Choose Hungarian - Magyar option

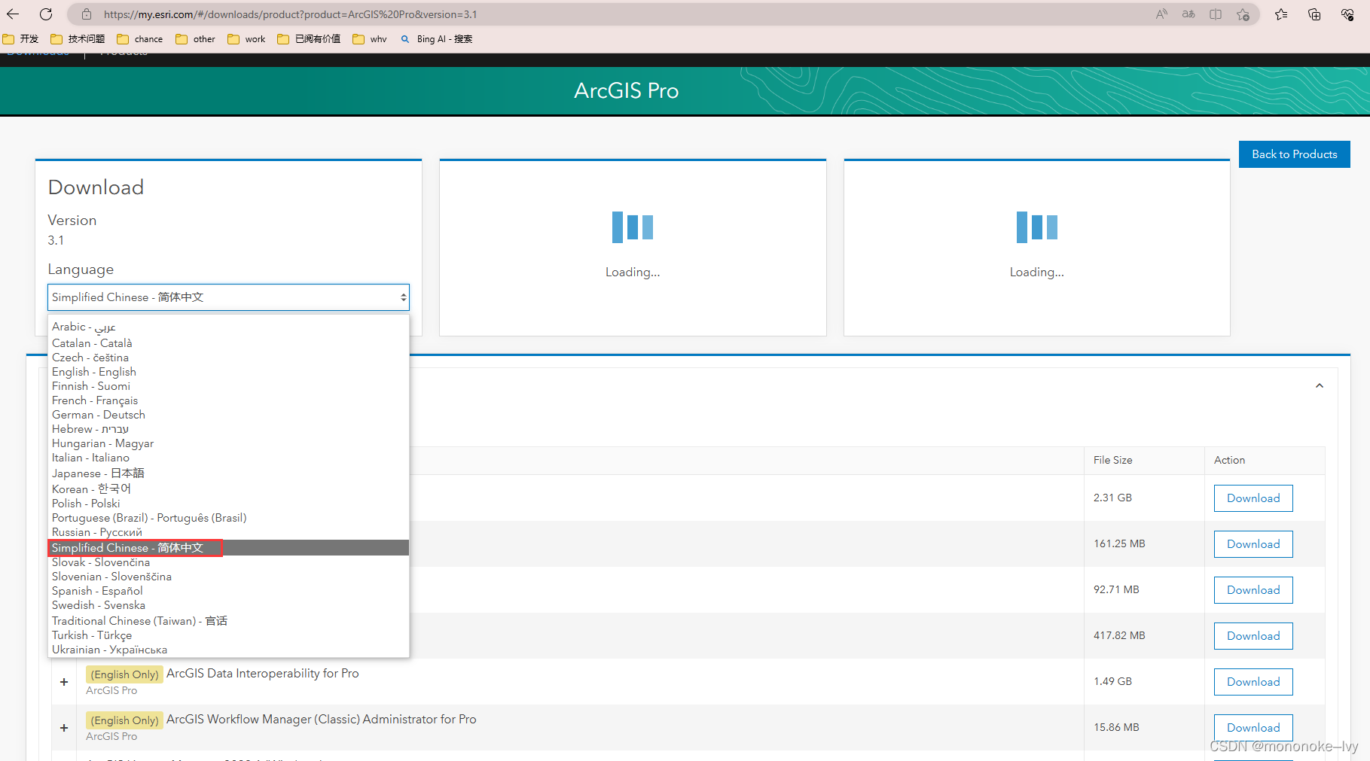228,443
